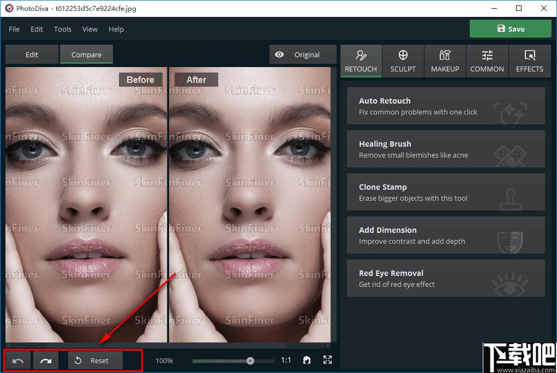The image size is (557, 373).
Task: Select the Healing Brush tool
Action: click(x=446, y=149)
